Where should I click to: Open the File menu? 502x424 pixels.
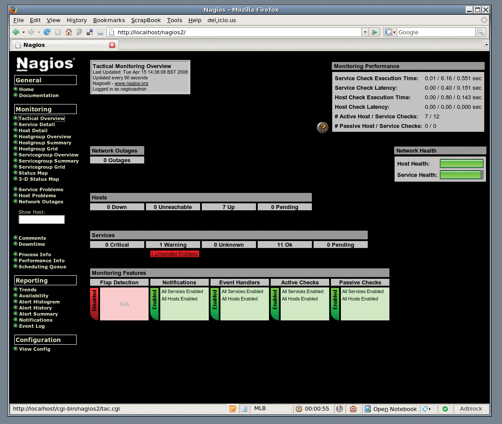coord(19,20)
